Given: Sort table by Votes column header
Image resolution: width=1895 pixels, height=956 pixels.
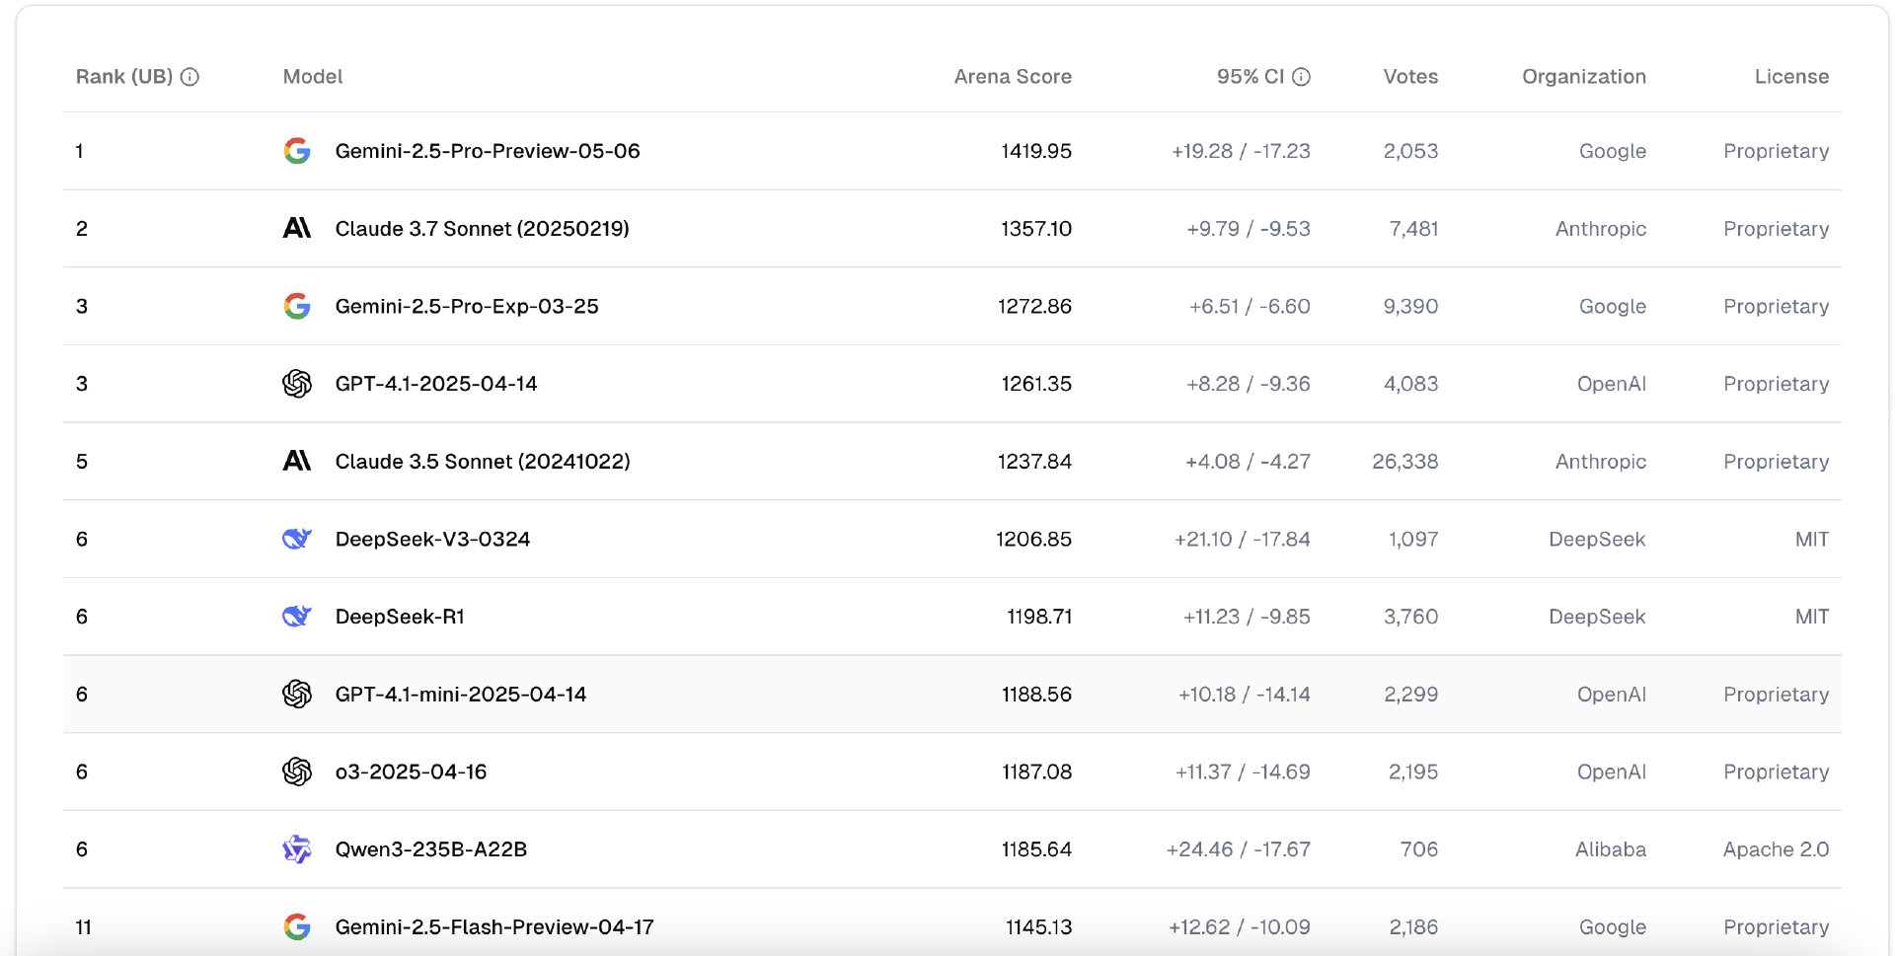Looking at the screenshot, I should click(x=1410, y=77).
